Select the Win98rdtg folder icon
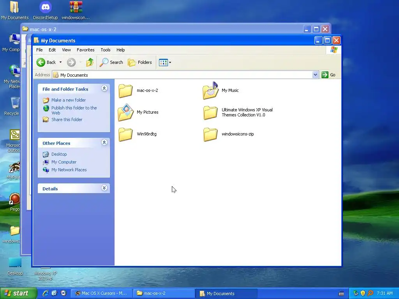This screenshot has height=299, width=399. pyautogui.click(x=125, y=134)
